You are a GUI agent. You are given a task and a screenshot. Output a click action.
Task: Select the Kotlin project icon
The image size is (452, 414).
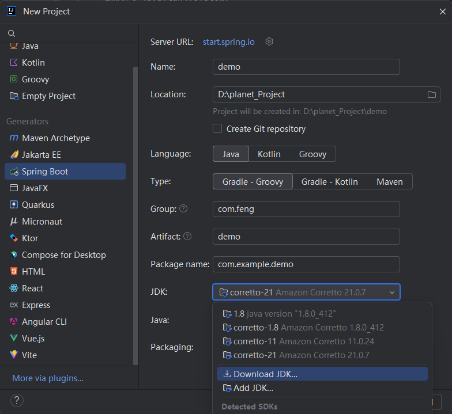click(x=14, y=62)
